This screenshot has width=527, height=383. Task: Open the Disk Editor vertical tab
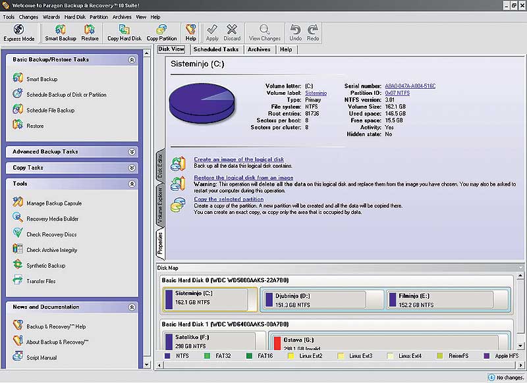[160, 165]
